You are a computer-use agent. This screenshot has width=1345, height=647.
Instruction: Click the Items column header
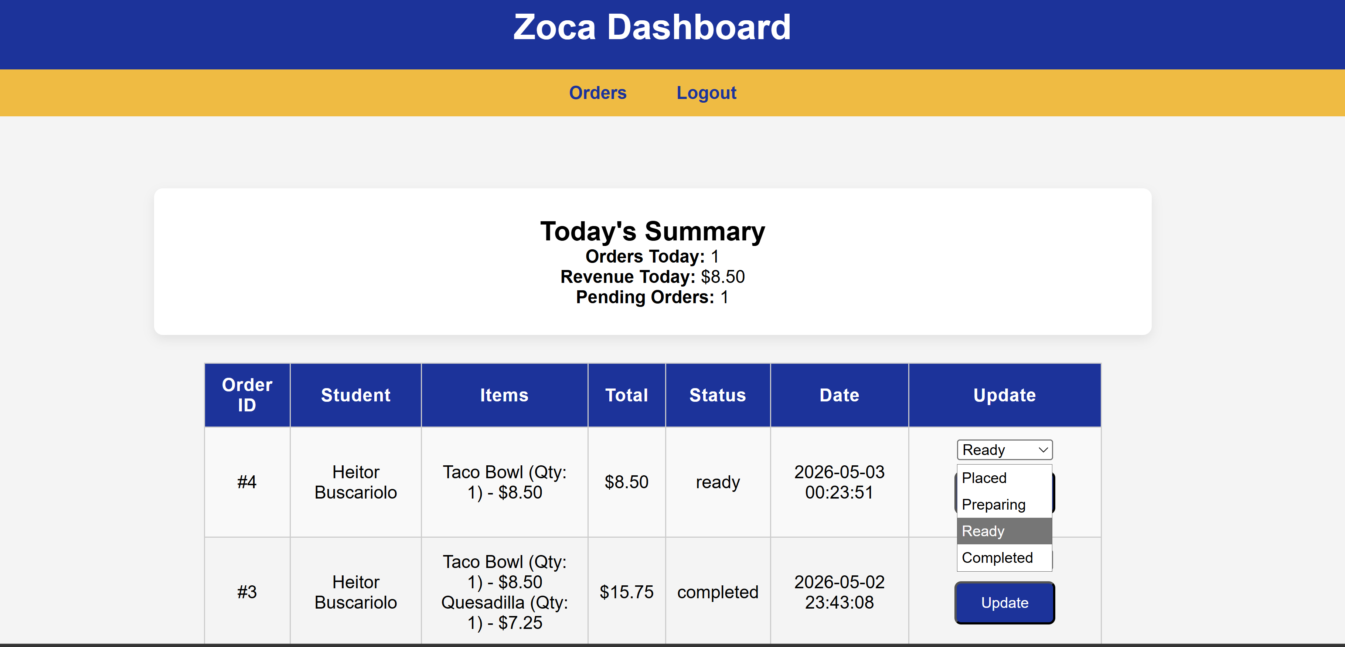tap(504, 395)
